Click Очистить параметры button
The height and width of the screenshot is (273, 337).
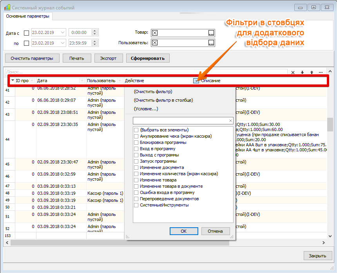[x=32, y=58]
